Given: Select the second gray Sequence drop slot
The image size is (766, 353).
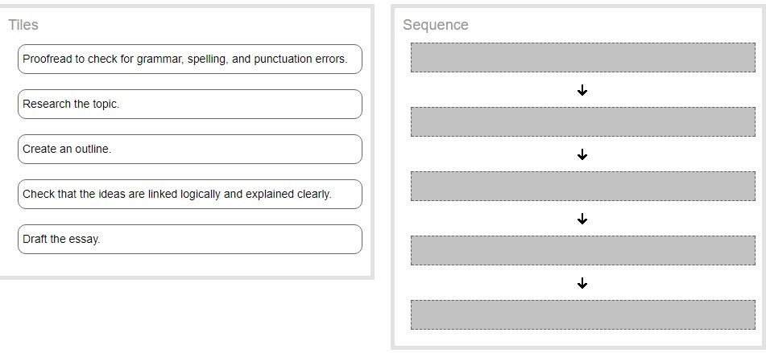Looking at the screenshot, I should (582, 121).
